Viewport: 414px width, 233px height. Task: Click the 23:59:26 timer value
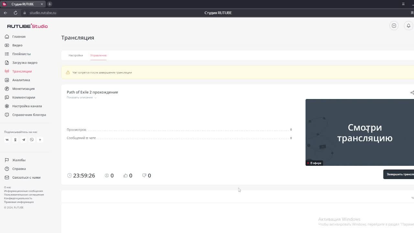[x=84, y=175]
